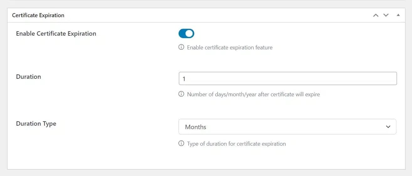
Task: Move Certificate Expiration panel up
Action: [x=376, y=15]
